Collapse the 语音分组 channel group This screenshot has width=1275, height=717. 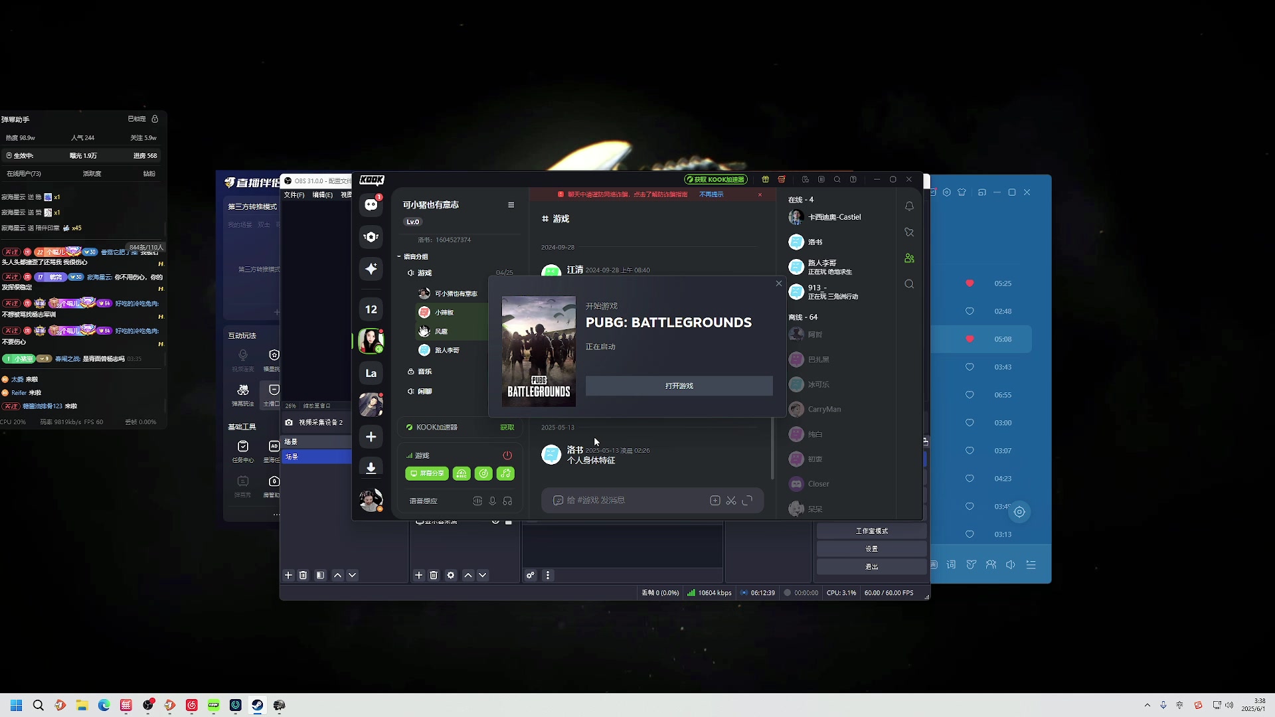(x=413, y=257)
